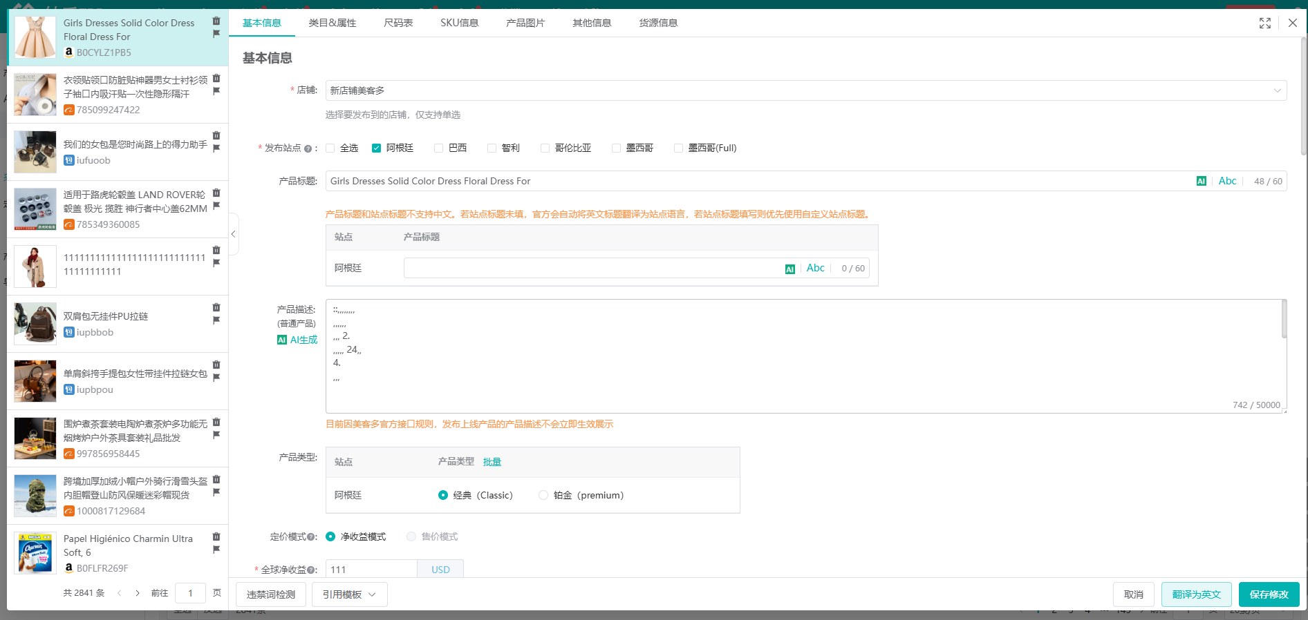Switch to the SKU信息 tab
The height and width of the screenshot is (620, 1308).
point(459,23)
